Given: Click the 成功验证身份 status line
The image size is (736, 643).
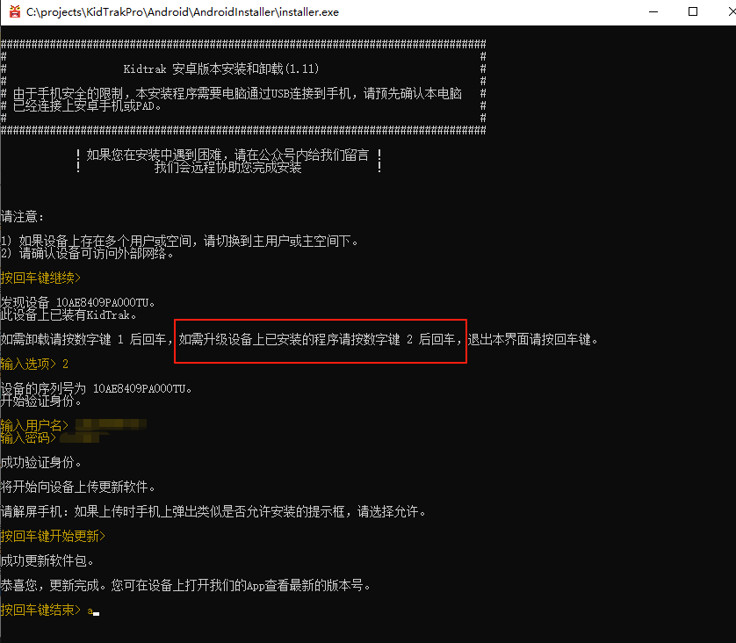Looking at the screenshot, I should coord(41,462).
